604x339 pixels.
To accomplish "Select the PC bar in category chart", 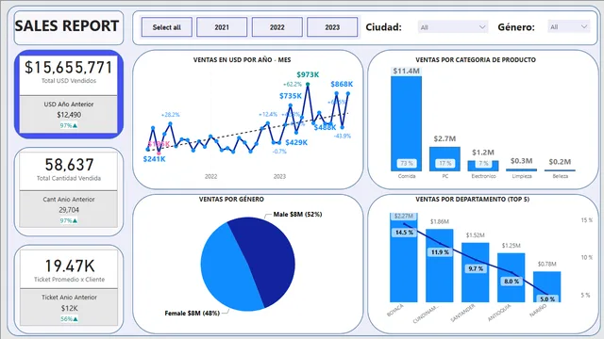I will pyautogui.click(x=445, y=159).
